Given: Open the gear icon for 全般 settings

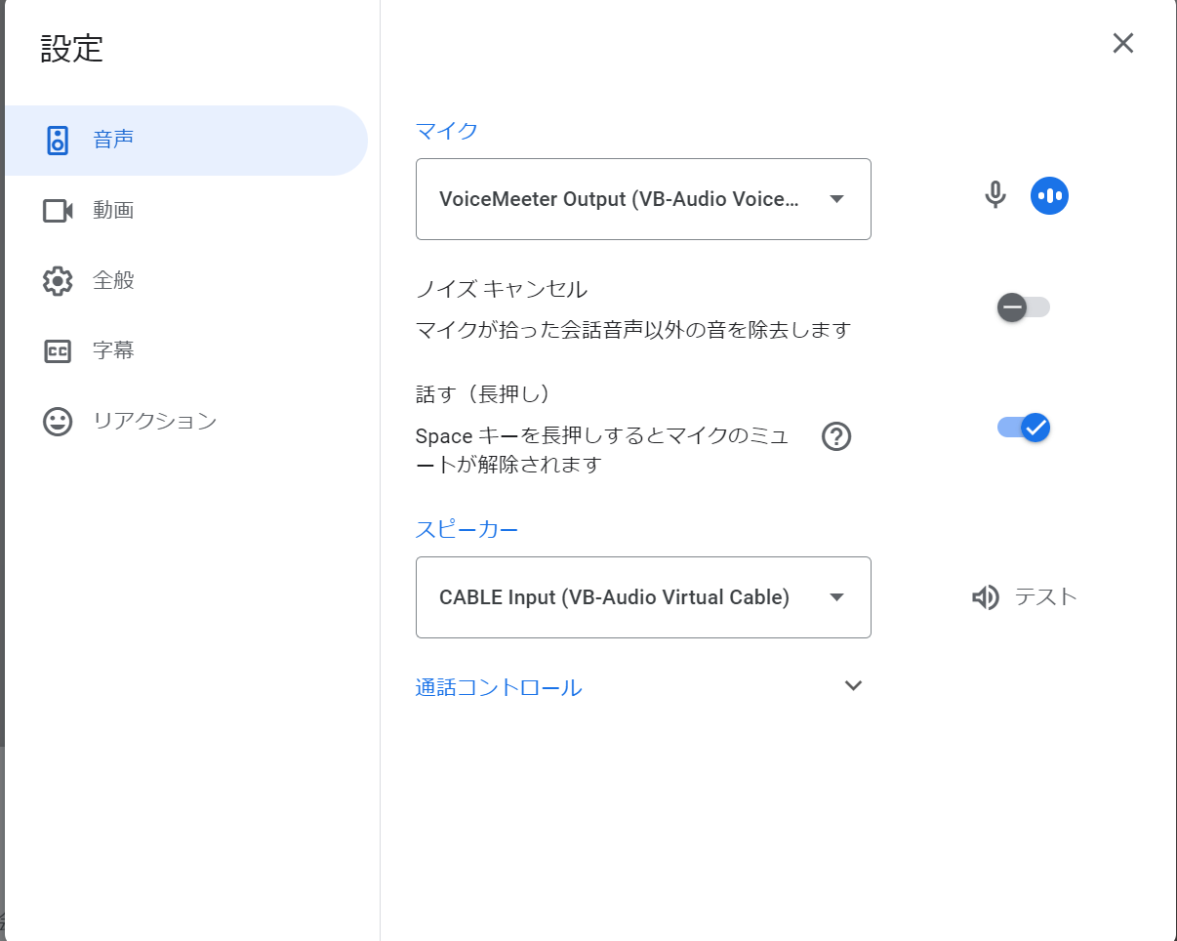Looking at the screenshot, I should [59, 280].
